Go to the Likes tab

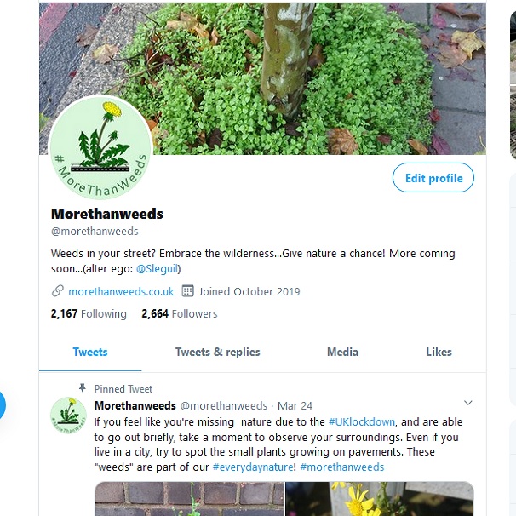(439, 352)
